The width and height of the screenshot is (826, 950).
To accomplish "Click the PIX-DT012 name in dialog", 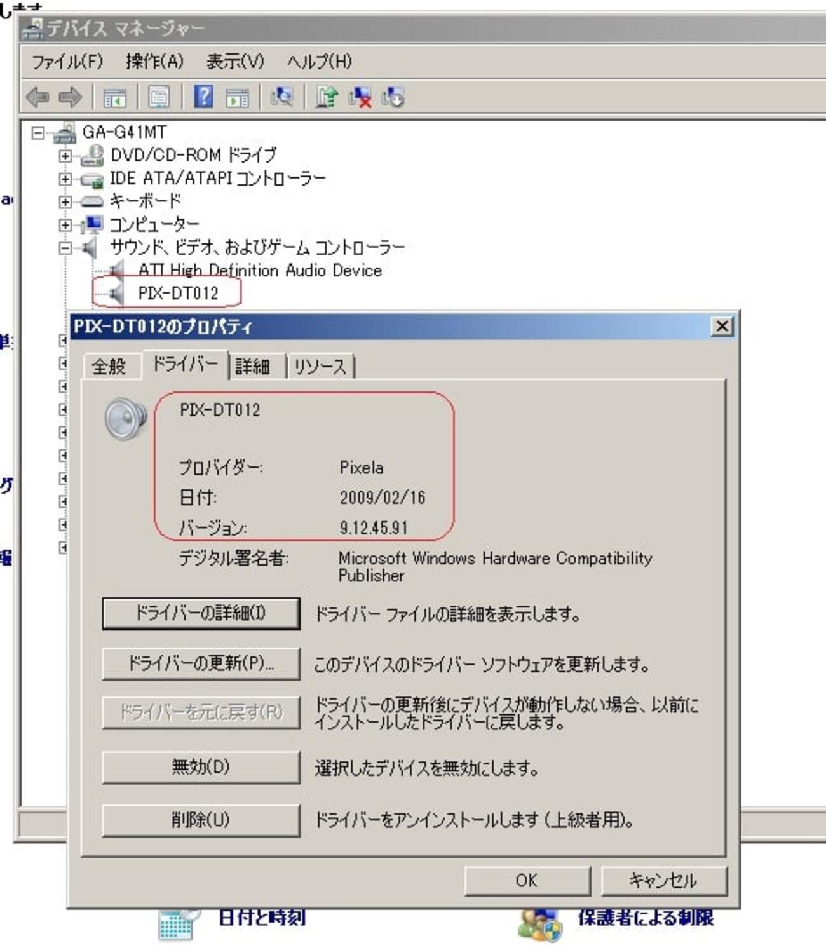I will click(220, 410).
